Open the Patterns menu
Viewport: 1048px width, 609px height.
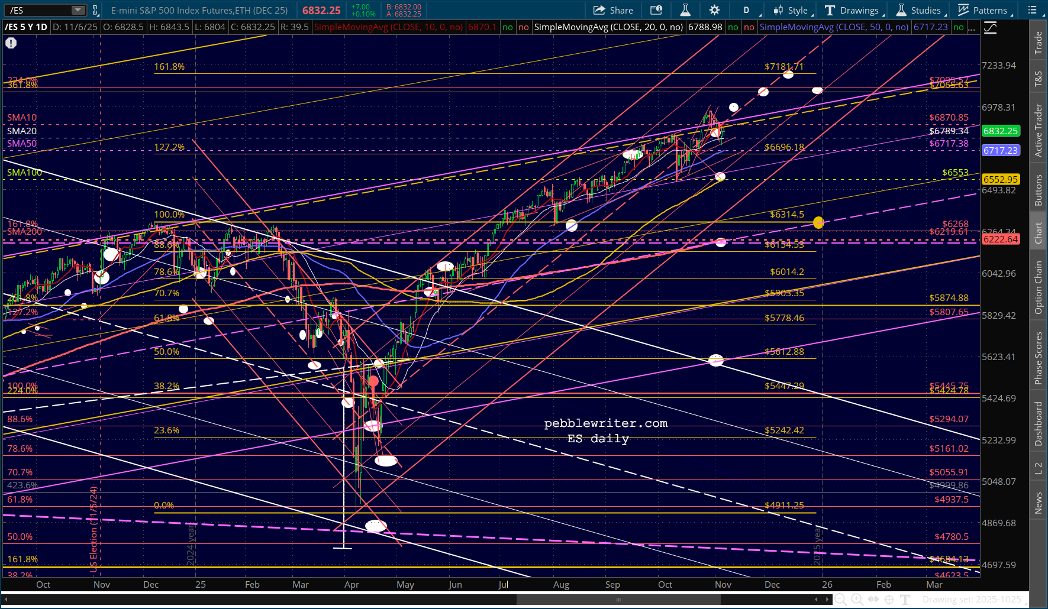[985, 10]
